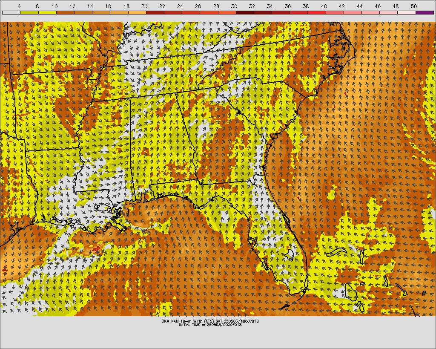Viewport: 436px width, 349px height.
Task: Select the legend swatch between 24 and 26
Action: [191, 12]
